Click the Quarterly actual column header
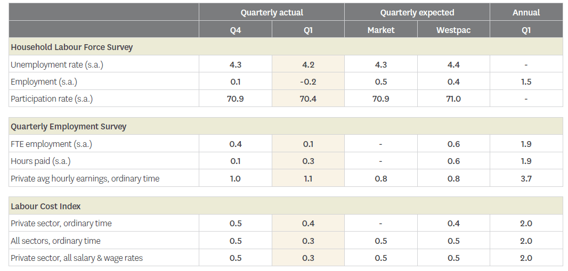The width and height of the screenshot is (568, 271). pos(272,12)
